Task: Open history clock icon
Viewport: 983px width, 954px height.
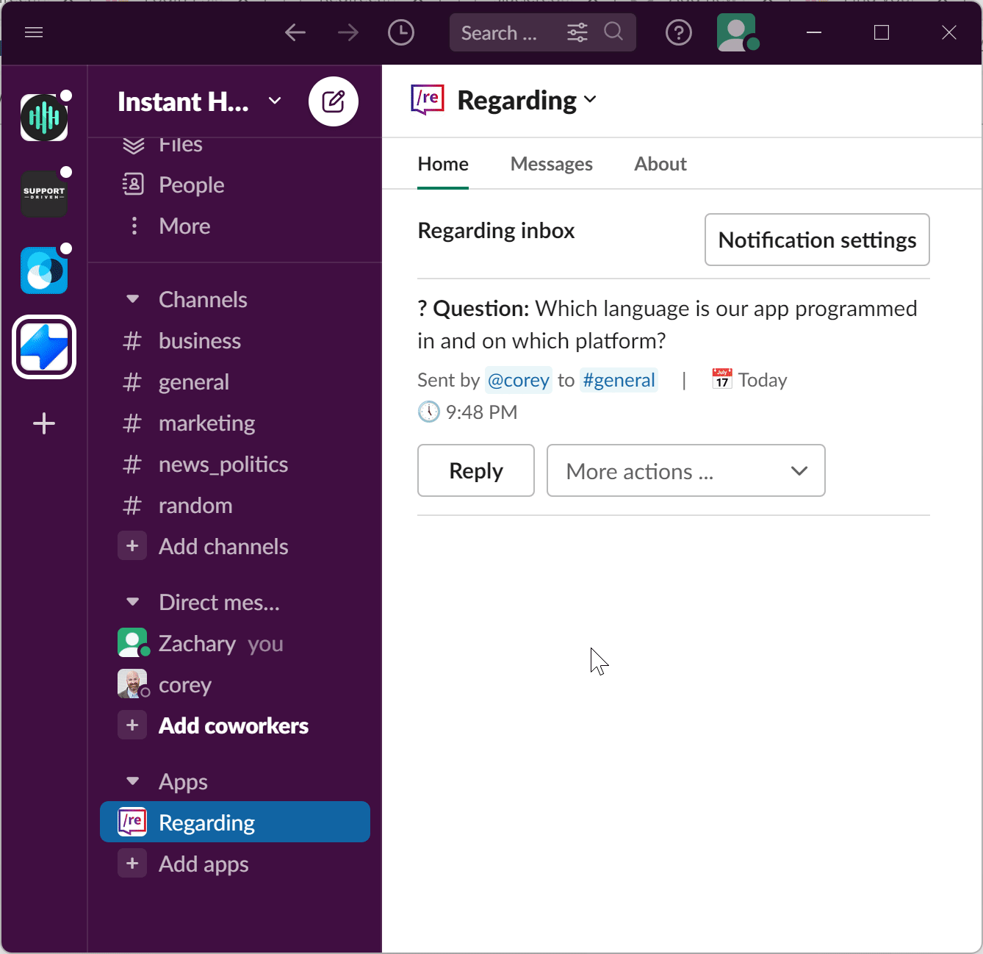Action: coord(401,32)
